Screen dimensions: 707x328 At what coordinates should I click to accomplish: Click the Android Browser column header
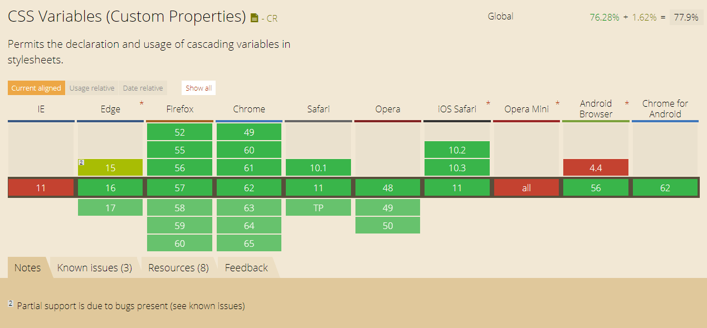point(596,109)
